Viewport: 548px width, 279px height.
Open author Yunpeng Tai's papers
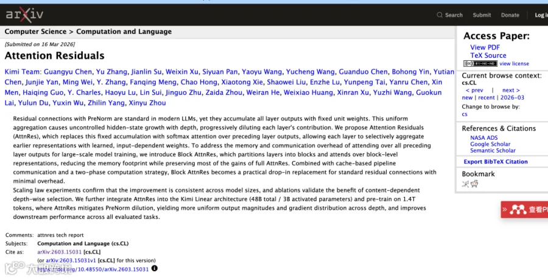[365, 82]
